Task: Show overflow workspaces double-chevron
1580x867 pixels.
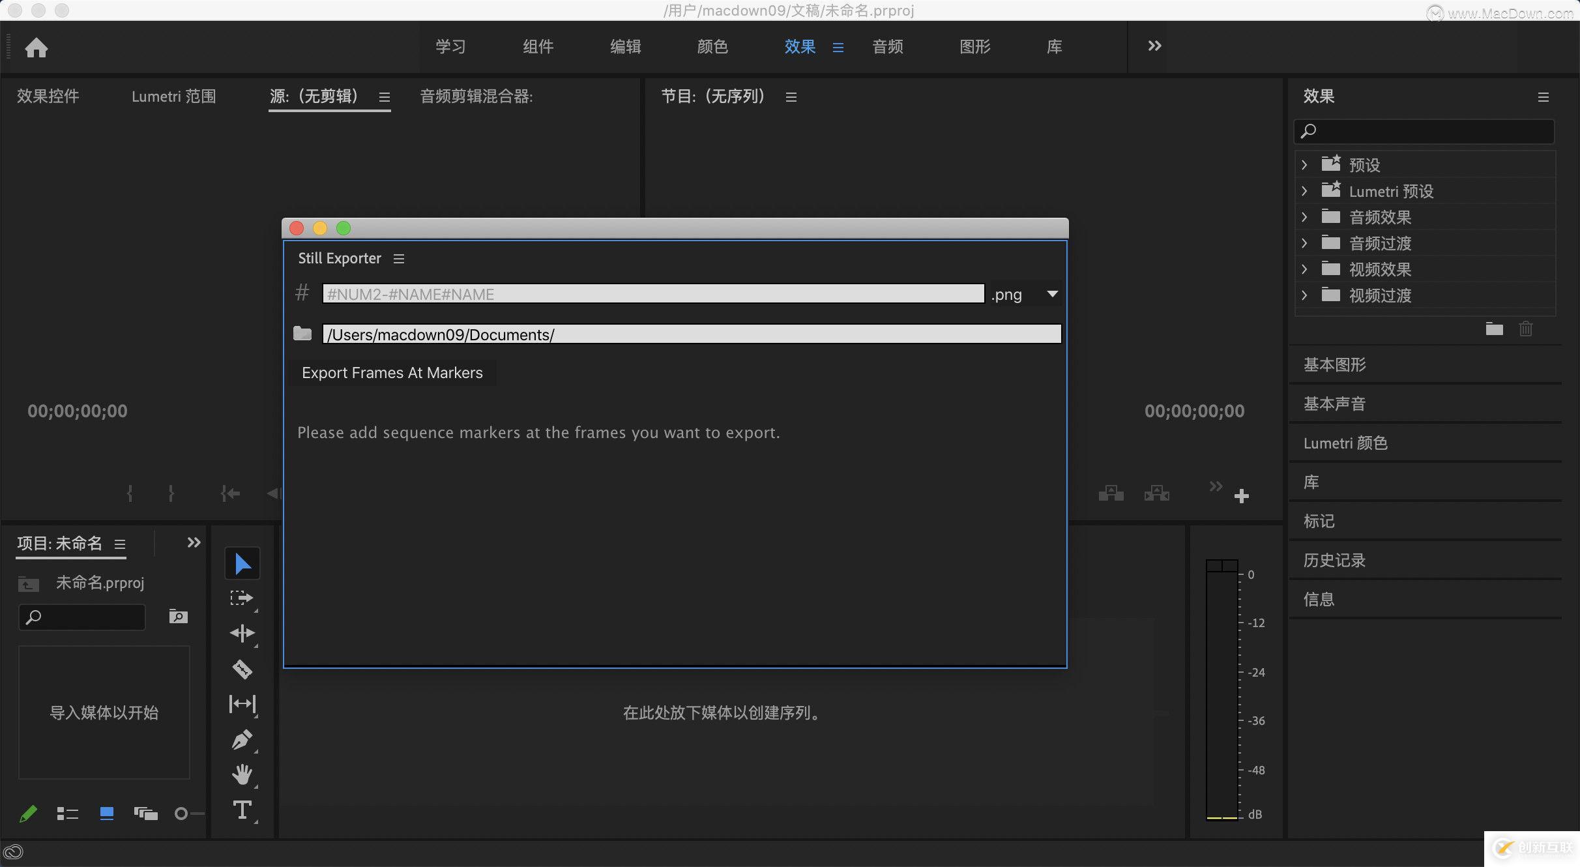Action: [x=1154, y=46]
